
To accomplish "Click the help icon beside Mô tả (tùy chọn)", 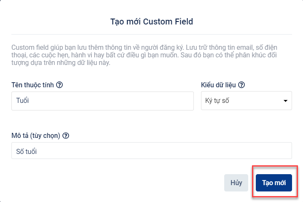I will [66, 135].
